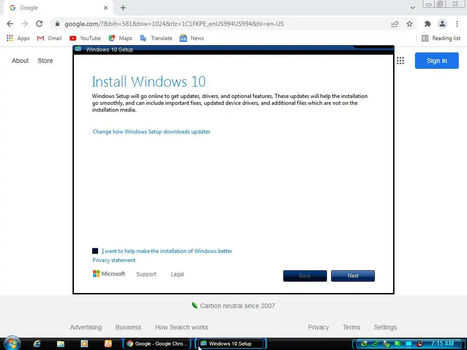This screenshot has width=467, height=350.
Task: Open How Search works link
Action: pyautogui.click(x=182, y=327)
